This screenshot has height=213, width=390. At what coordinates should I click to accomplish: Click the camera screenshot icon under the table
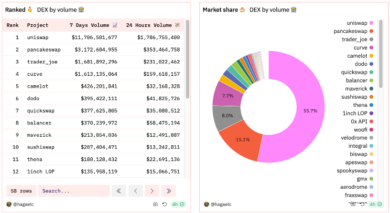pyautogui.click(x=155, y=204)
